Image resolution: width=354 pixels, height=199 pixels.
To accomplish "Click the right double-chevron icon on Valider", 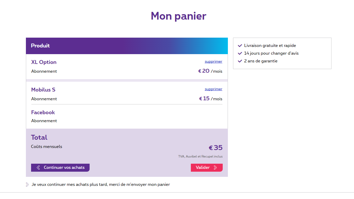I will click(215, 168).
